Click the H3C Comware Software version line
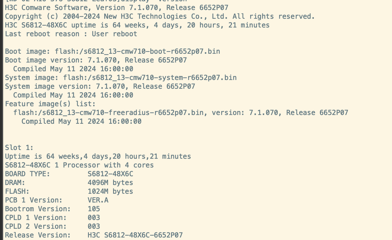Screen dimensions: 392x240 tap(116, 7)
